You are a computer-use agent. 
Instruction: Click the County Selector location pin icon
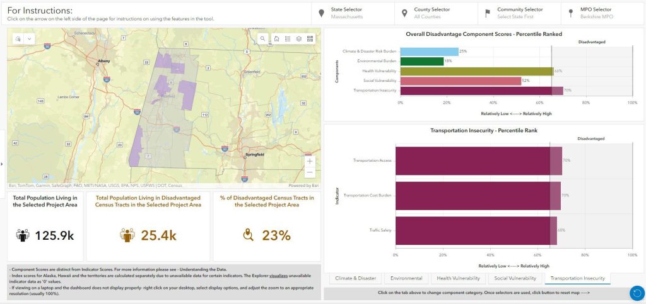(x=404, y=13)
